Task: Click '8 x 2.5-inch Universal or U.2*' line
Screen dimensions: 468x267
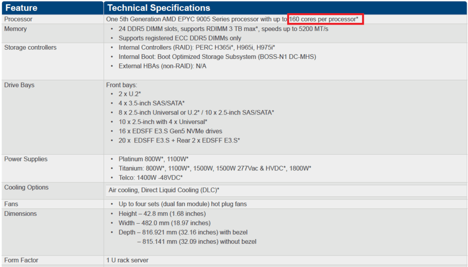Action: pyautogui.click(x=196, y=112)
